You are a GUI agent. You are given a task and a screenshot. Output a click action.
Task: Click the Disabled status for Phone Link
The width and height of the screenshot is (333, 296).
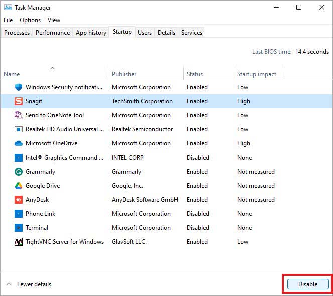pyautogui.click(x=198, y=214)
